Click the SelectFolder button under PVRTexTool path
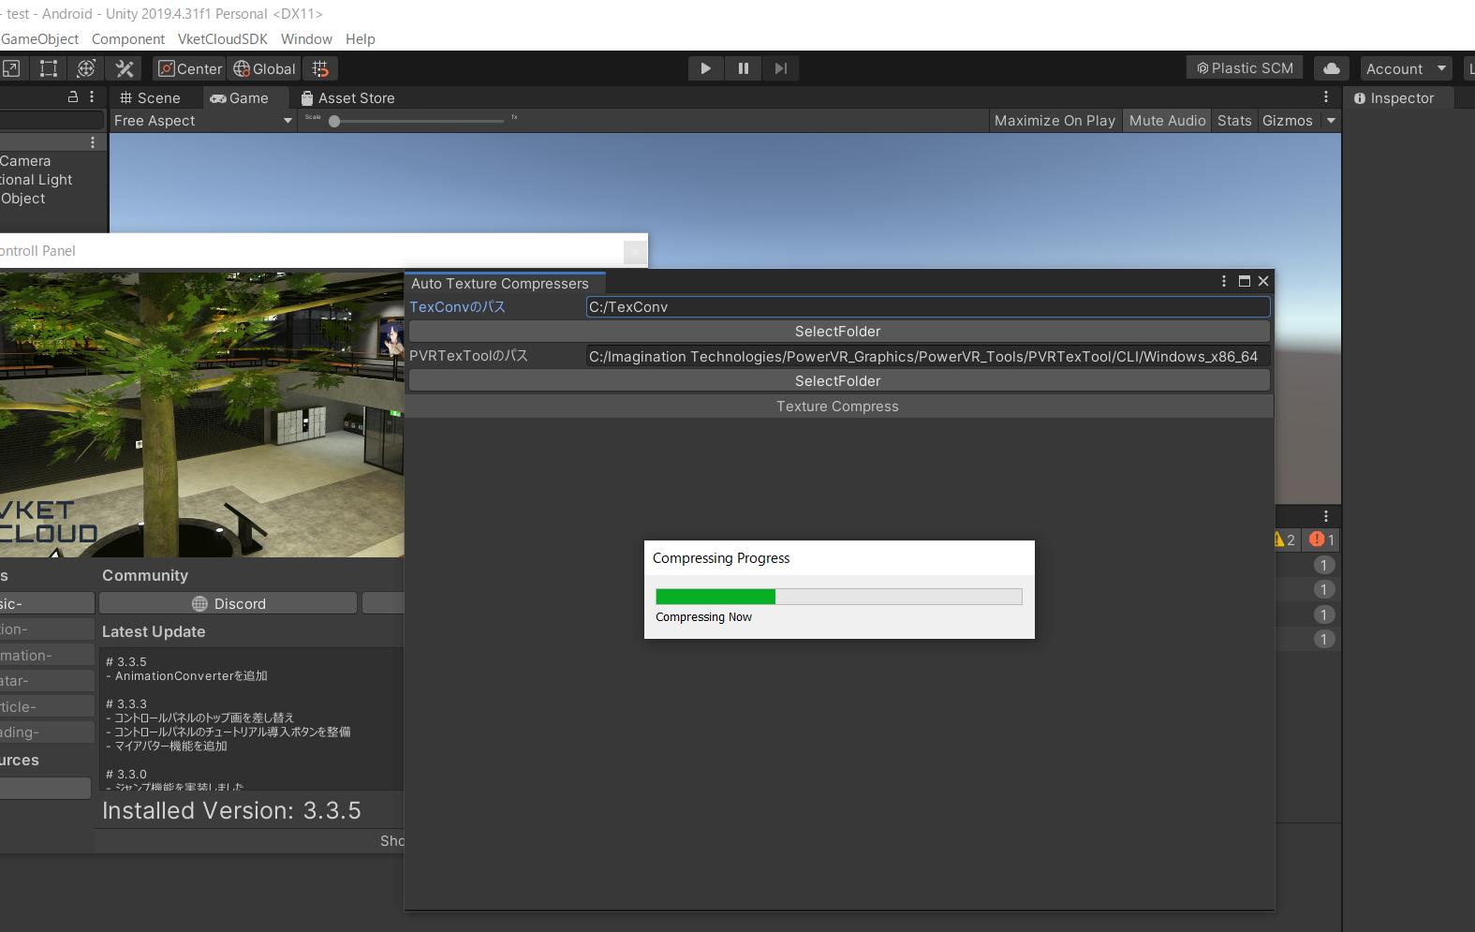 (x=839, y=381)
